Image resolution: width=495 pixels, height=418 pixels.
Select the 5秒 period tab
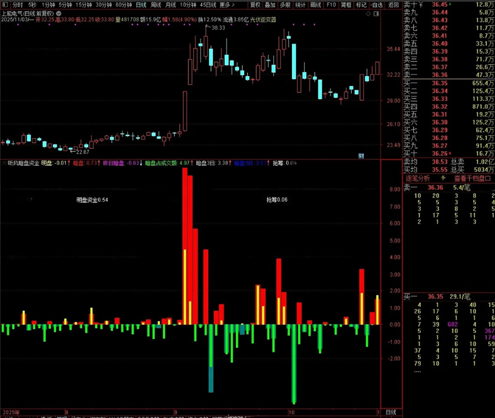[32, 5]
